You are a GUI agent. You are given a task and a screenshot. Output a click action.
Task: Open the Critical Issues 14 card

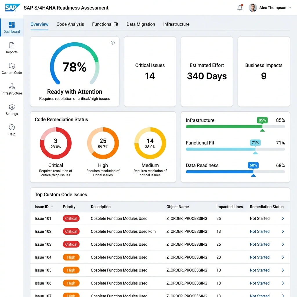pos(150,72)
